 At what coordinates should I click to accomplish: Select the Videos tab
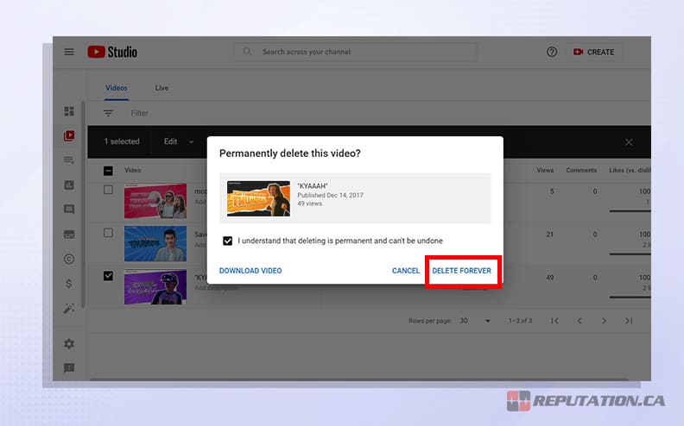(116, 88)
